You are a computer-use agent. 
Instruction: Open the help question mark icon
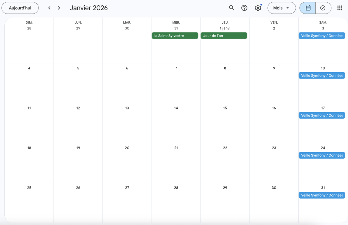click(244, 8)
